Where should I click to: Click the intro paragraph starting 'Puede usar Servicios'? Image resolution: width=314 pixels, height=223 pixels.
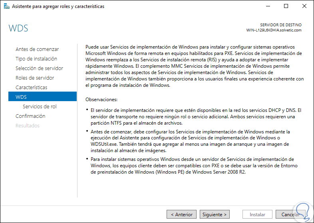(x=195, y=66)
